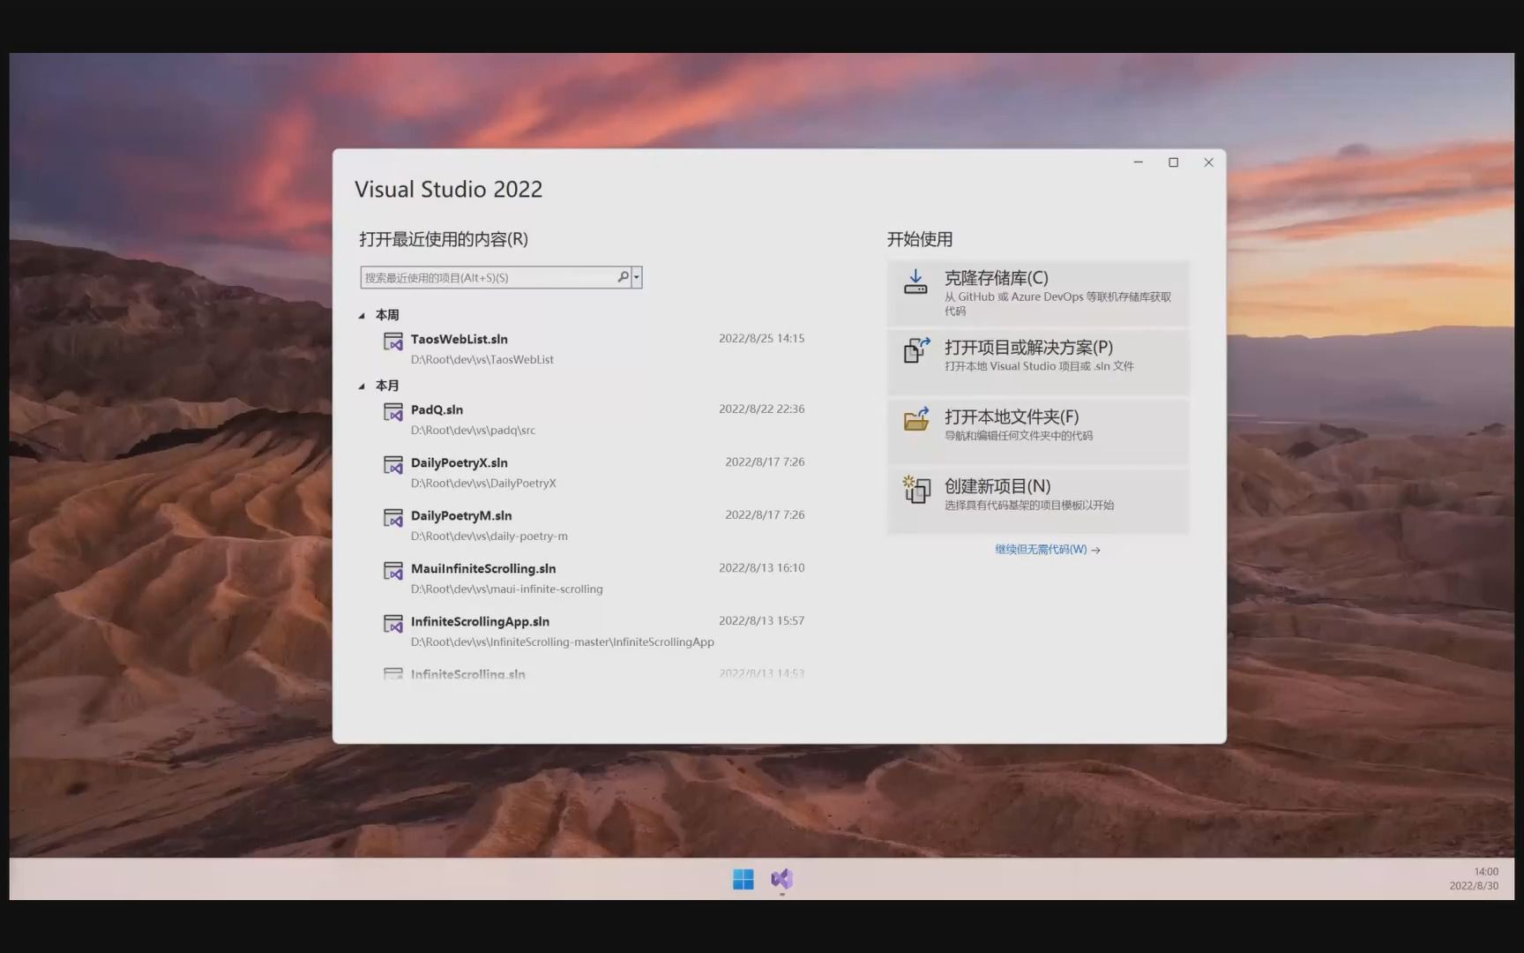1524x953 pixels.
Task: Open the search box dropdown arrow
Action: [x=637, y=277]
